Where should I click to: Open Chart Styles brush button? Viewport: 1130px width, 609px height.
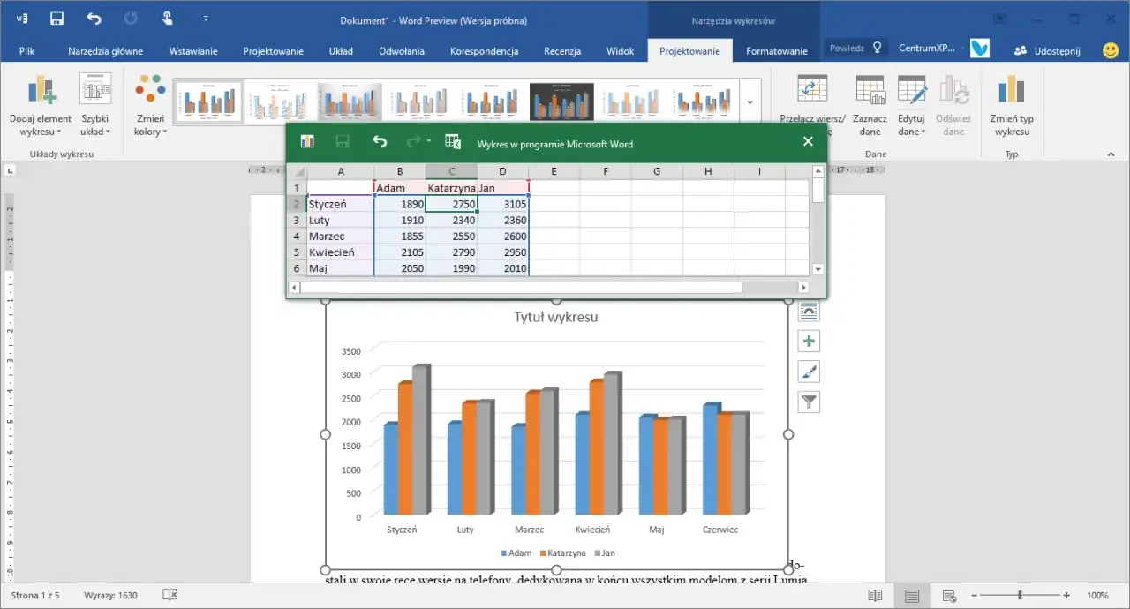tap(809, 372)
